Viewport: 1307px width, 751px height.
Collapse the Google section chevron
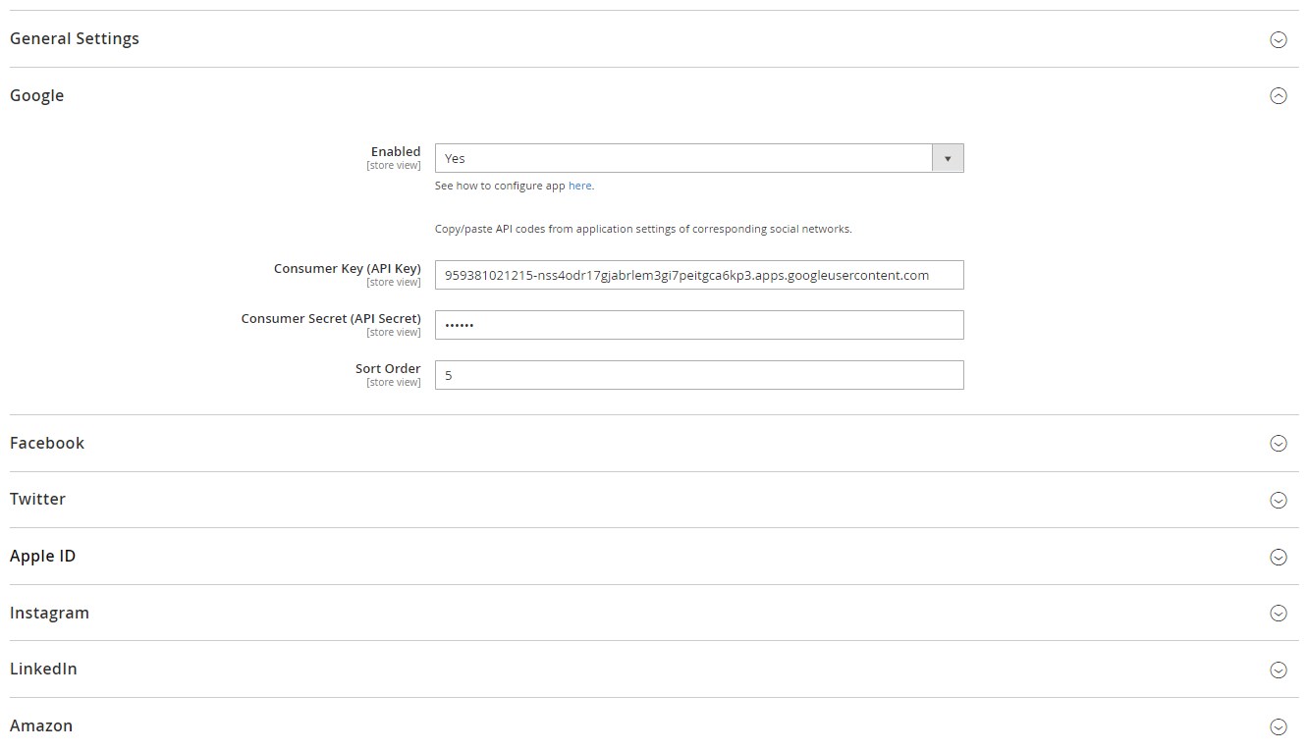point(1278,96)
